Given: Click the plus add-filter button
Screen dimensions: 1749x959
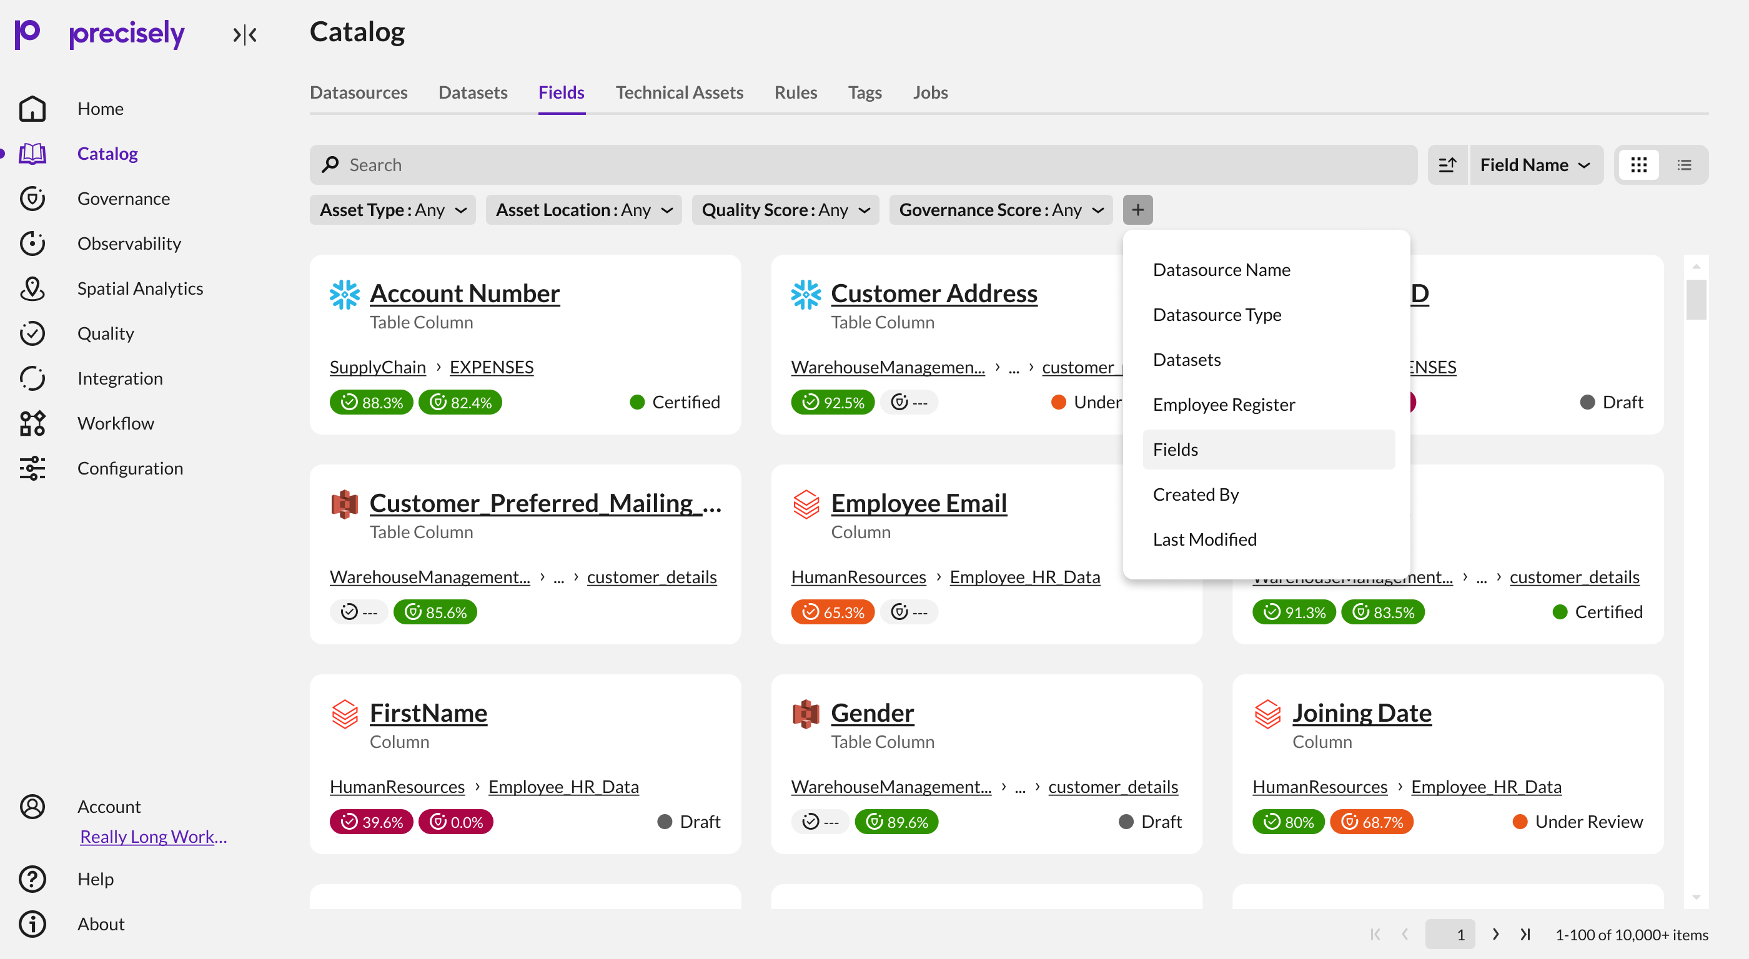Looking at the screenshot, I should click(1137, 210).
